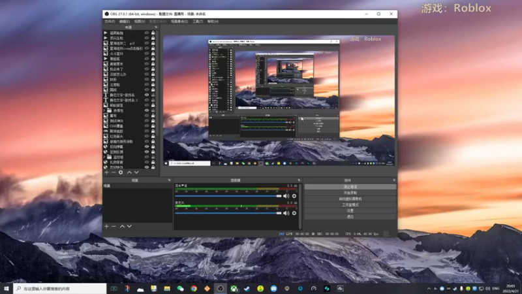This screenshot has height=294, width=522.
Task: Undock the Scenes panel via float icon
Action: click(169, 180)
